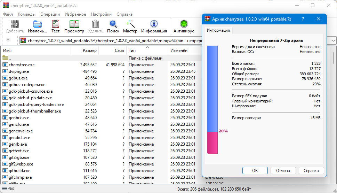This screenshot has height=193, width=337.
Task: Click the Extract (Извлечь...) toolbar icon
Action: pos(38,24)
